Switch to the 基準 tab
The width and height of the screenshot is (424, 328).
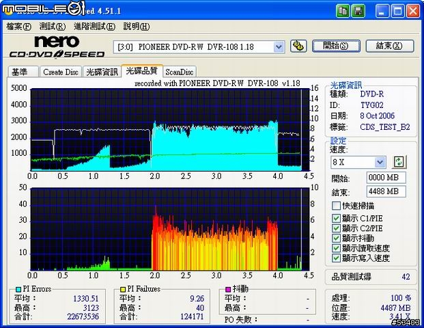coord(23,72)
